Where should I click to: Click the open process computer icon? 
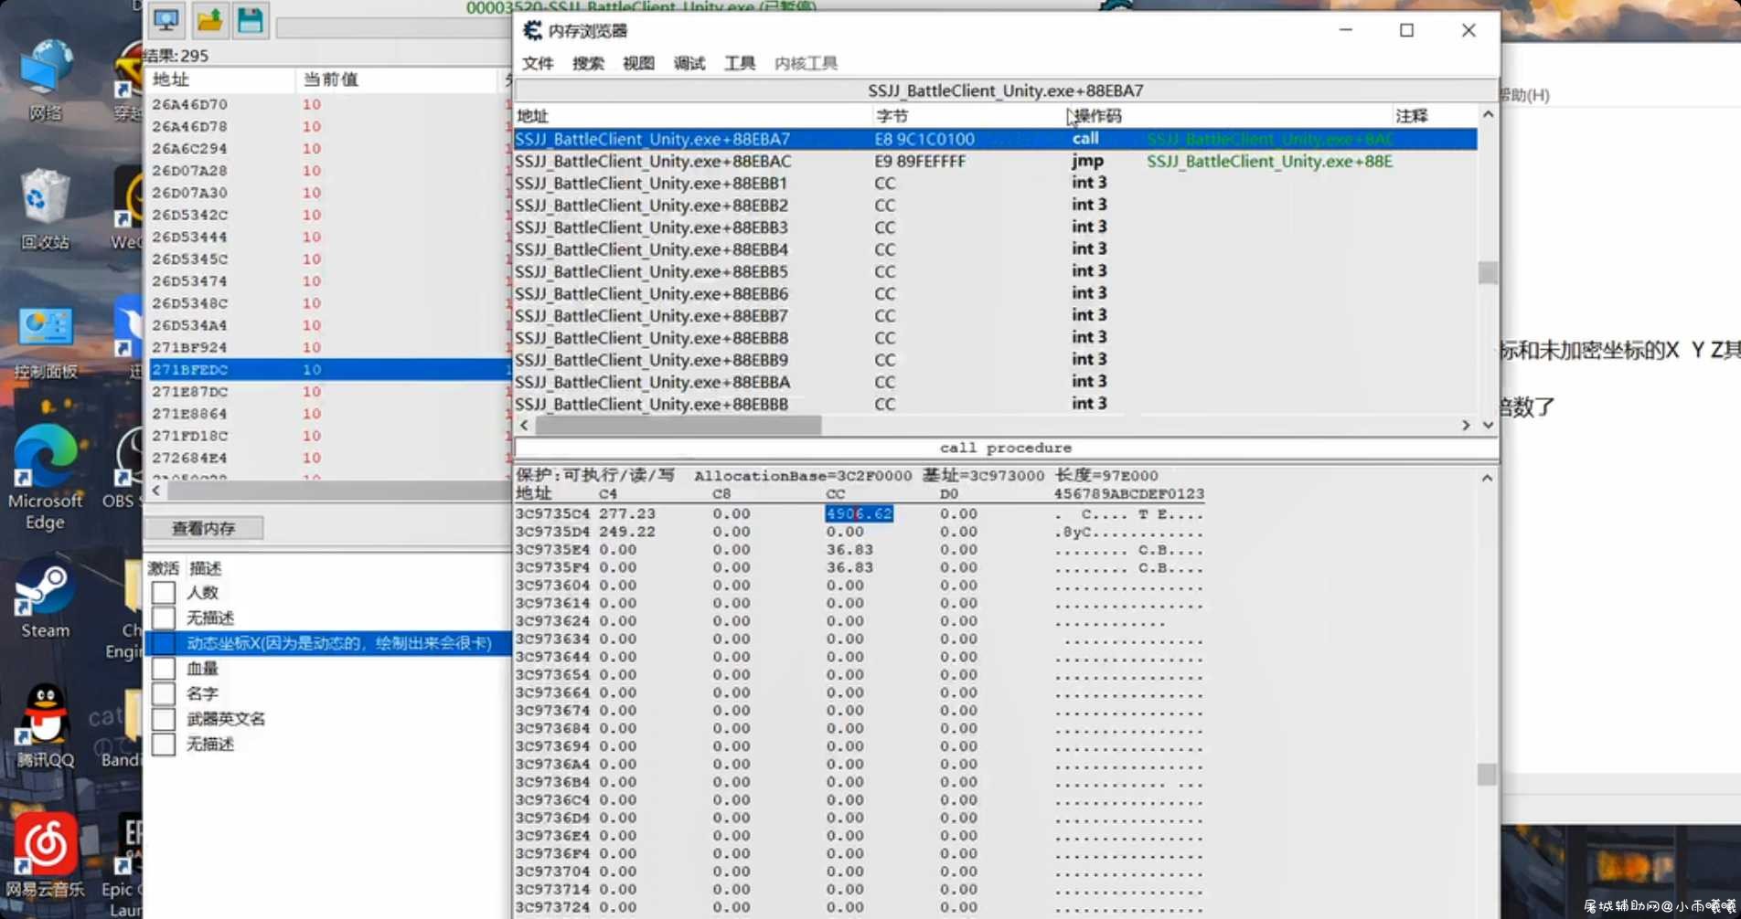(x=166, y=19)
